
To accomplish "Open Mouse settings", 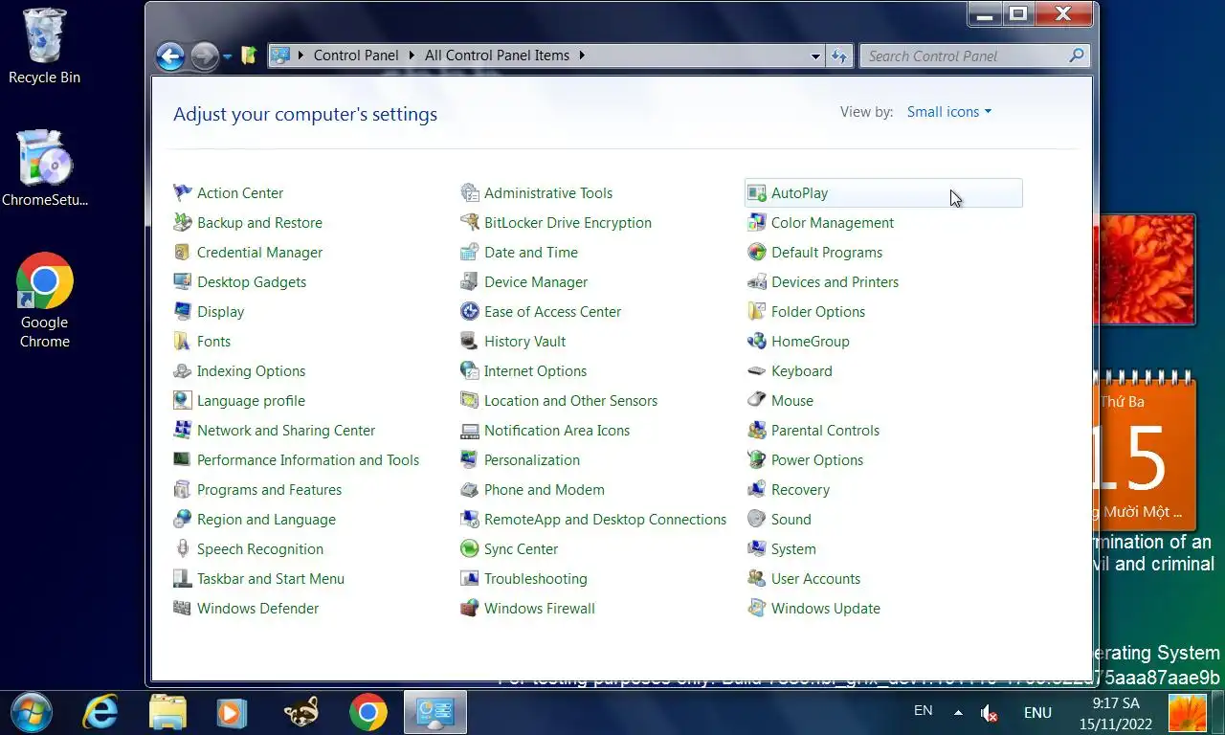I will 792,401.
